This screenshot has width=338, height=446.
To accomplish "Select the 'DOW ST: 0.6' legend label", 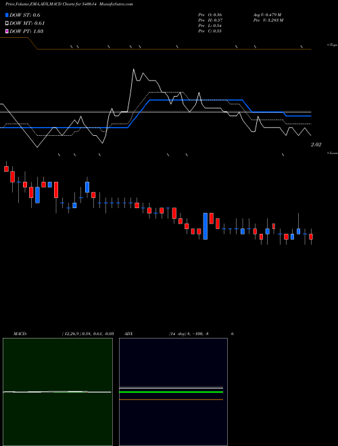I will (25, 15).
